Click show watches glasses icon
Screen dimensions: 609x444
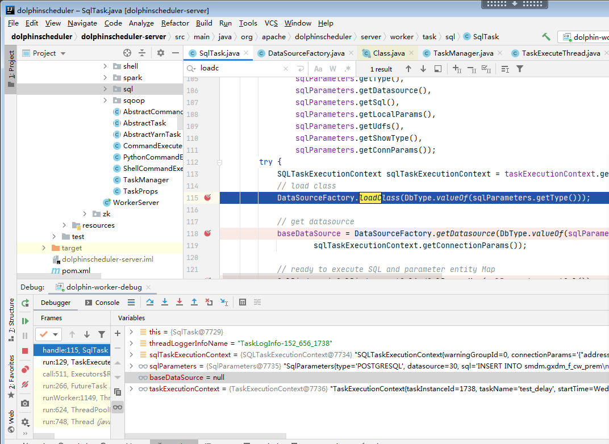[x=118, y=407]
